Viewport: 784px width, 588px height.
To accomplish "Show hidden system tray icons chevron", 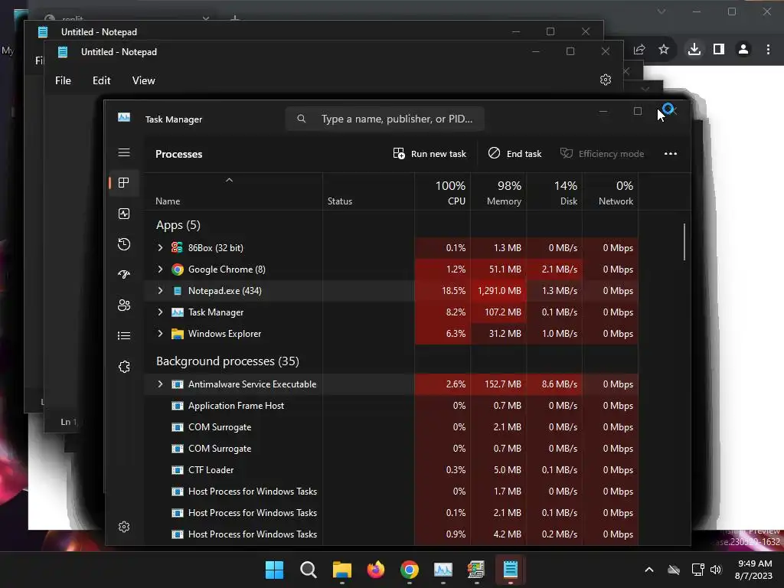I will pos(649,570).
